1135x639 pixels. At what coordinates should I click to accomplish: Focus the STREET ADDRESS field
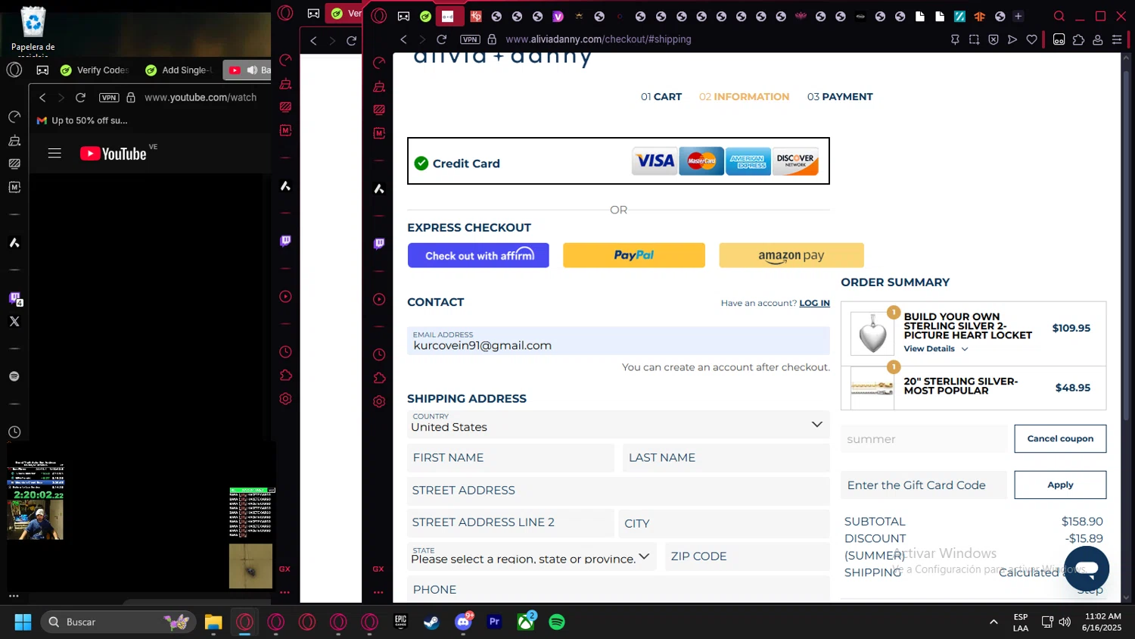point(618,491)
